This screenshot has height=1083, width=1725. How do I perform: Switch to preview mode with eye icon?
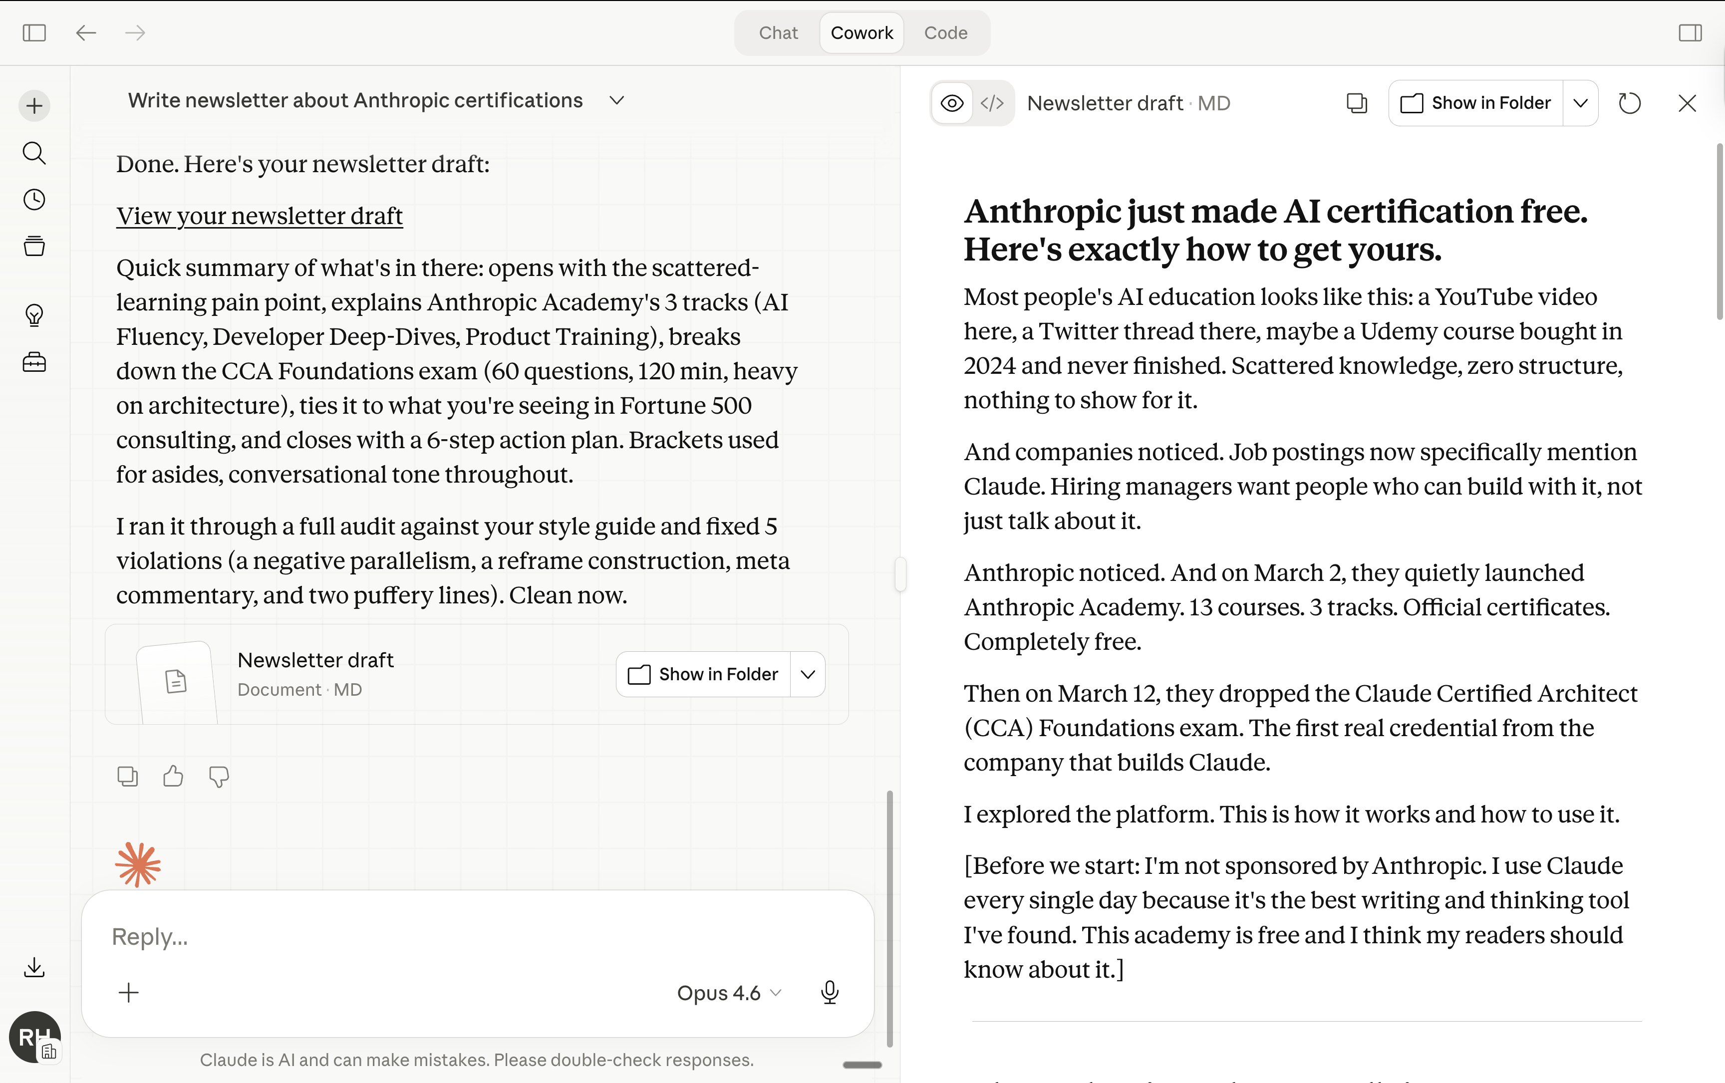coord(952,103)
